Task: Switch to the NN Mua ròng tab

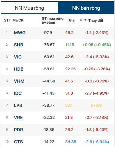Action: [x=29, y=8]
